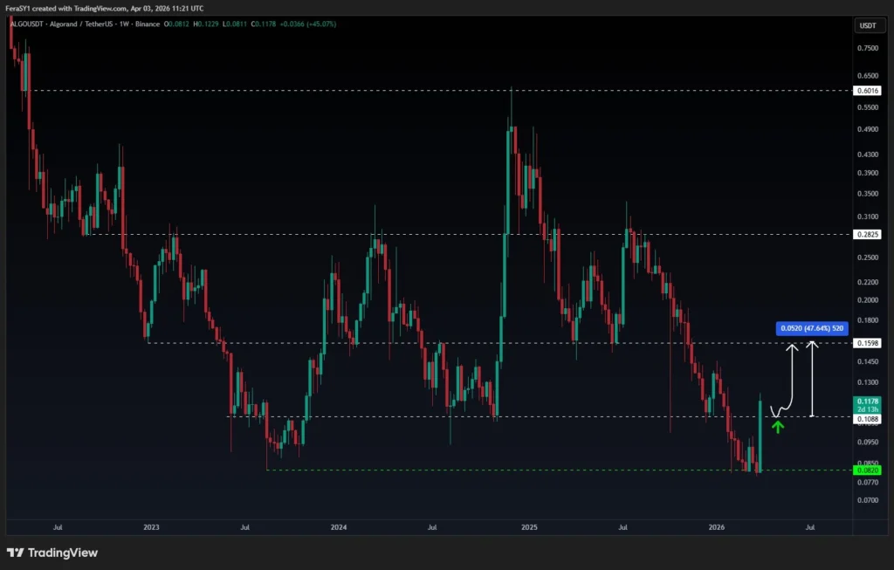This screenshot has height=570, width=894.
Task: Click the blue 0.0520 (47.64%) price label
Action: 810,328
